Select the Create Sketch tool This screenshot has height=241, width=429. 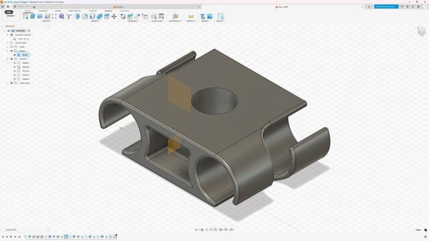click(25, 16)
